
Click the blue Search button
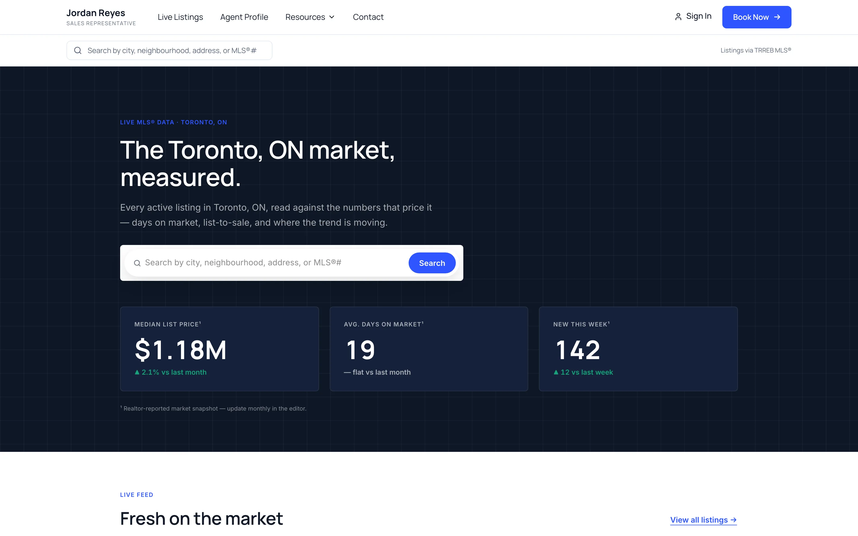click(x=432, y=263)
